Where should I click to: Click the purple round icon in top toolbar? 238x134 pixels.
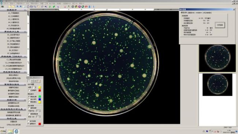[79, 7]
